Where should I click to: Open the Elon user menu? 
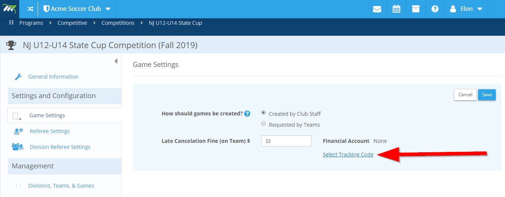pyautogui.click(x=466, y=9)
